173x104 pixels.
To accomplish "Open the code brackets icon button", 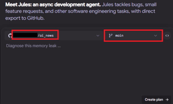I will click(167, 36).
